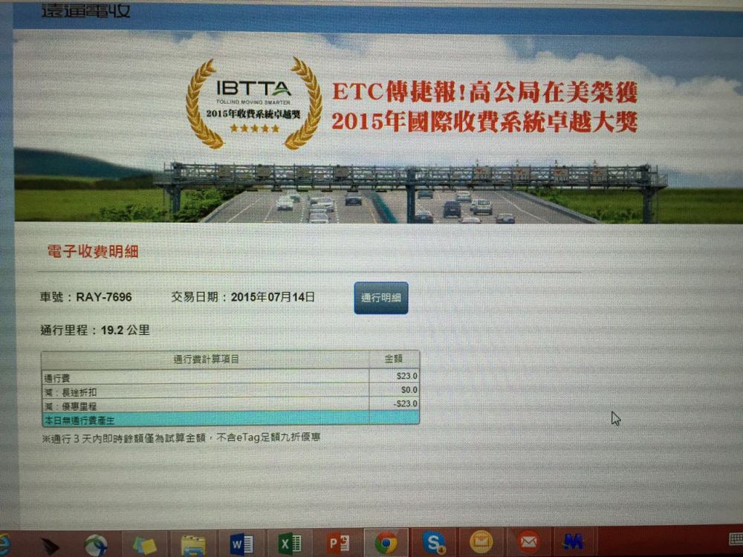Click the 減：優惠里程 row label
Viewport: 743px width, 557px height.
tap(70, 406)
